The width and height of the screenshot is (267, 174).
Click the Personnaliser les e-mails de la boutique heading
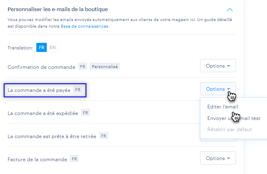[58, 9]
